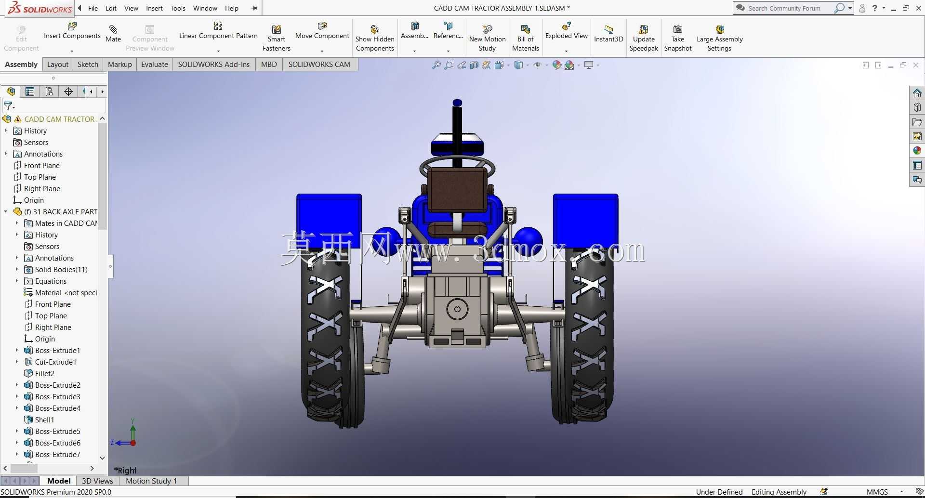Switch to the Evaluate tab
This screenshot has width=925, height=498.
(x=155, y=65)
